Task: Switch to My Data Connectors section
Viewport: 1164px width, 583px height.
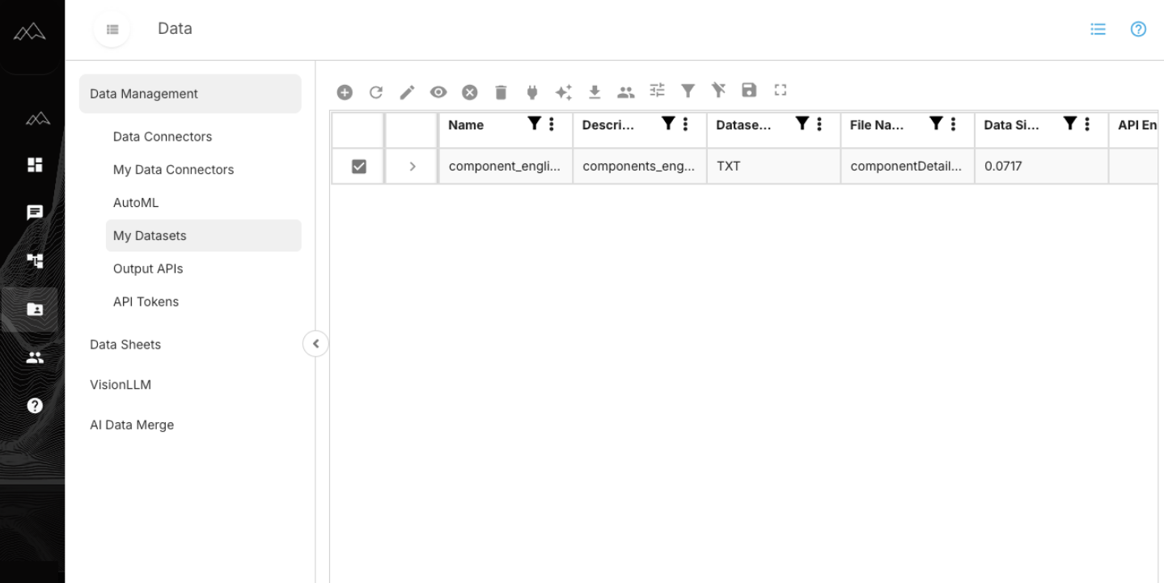Action: point(173,170)
